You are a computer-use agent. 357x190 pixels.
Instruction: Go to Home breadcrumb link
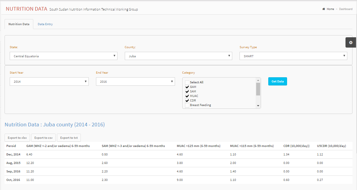(x=330, y=9)
